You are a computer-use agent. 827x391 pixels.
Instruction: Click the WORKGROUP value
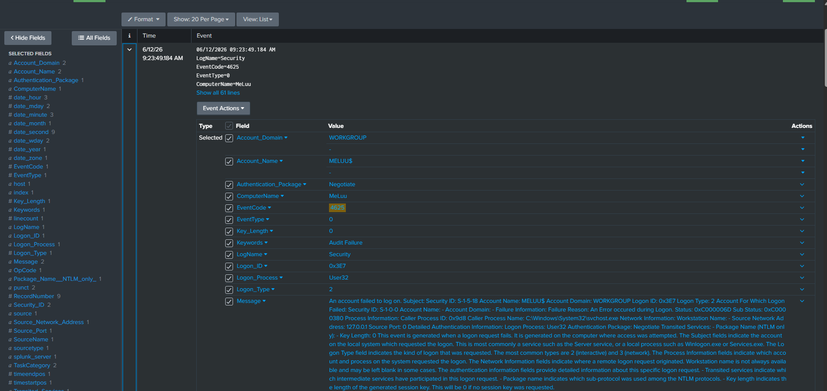(348, 138)
